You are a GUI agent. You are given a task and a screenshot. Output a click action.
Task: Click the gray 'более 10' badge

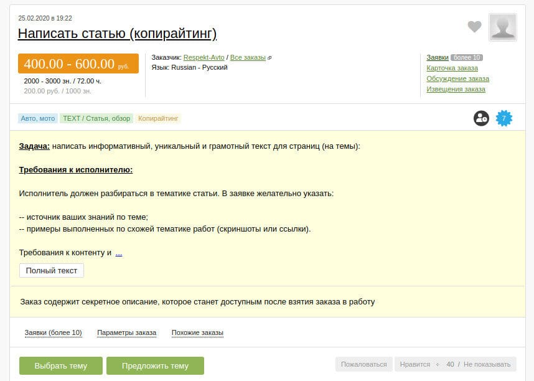[467, 57]
